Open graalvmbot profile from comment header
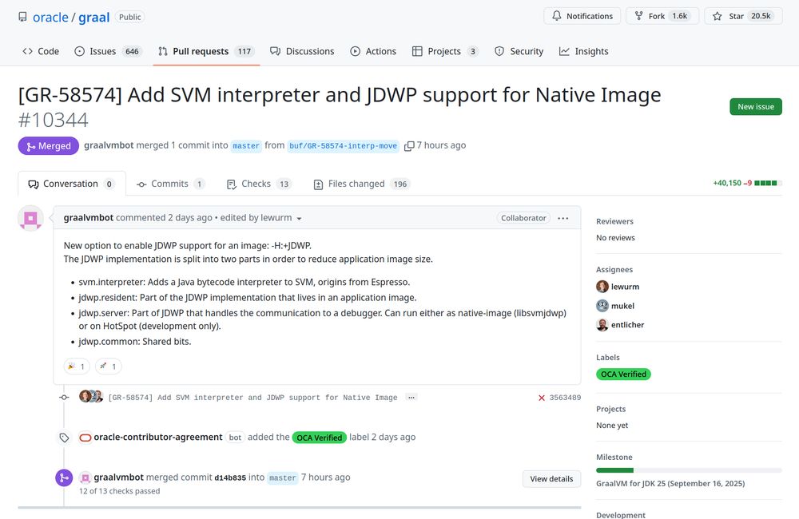Image resolution: width=799 pixels, height=519 pixels. click(x=88, y=217)
